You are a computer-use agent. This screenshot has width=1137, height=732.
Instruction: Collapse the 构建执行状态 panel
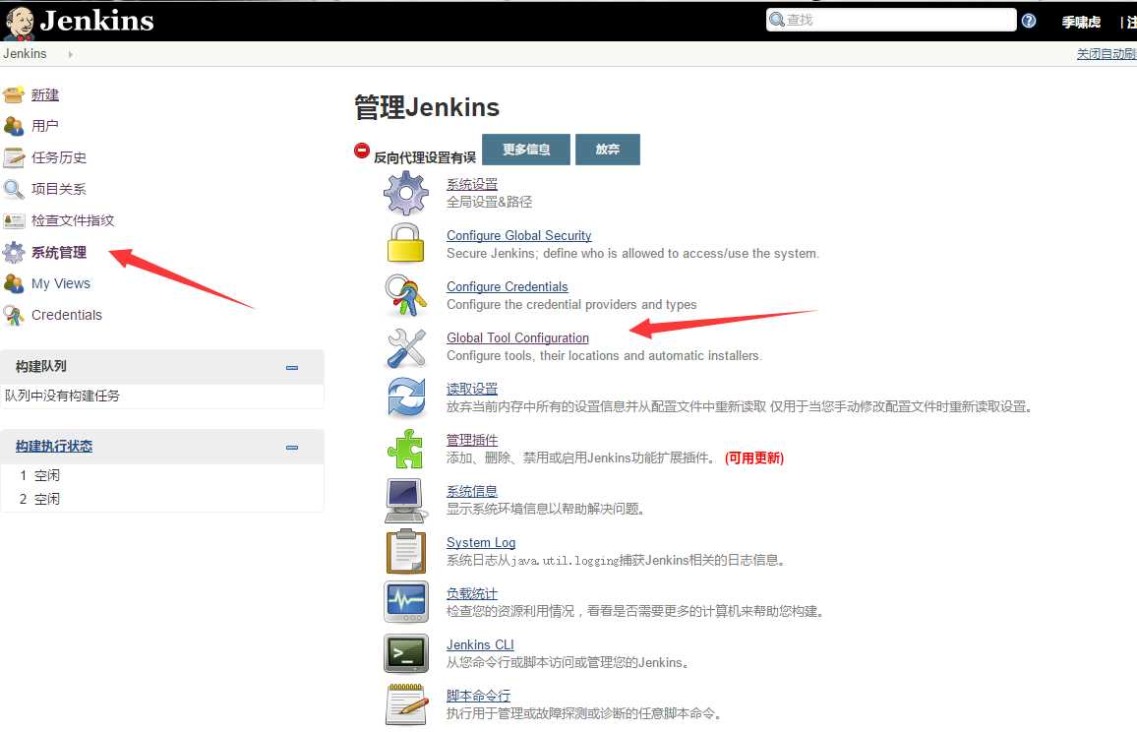point(292,448)
